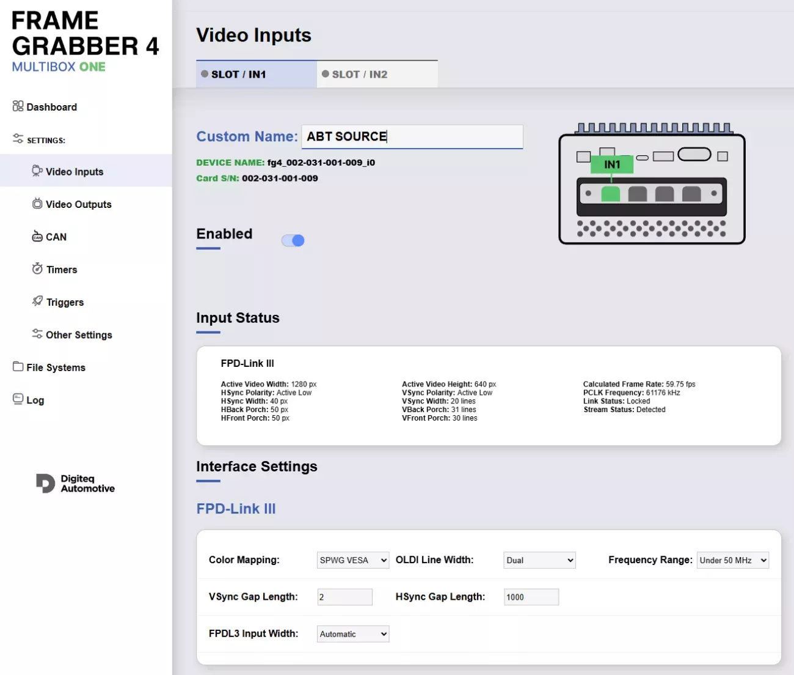Click the Other Settings sliders icon
The height and width of the screenshot is (675, 794).
click(37, 334)
